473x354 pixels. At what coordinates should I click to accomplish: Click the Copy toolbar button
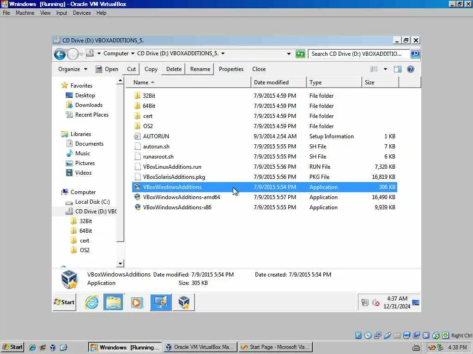click(x=151, y=69)
